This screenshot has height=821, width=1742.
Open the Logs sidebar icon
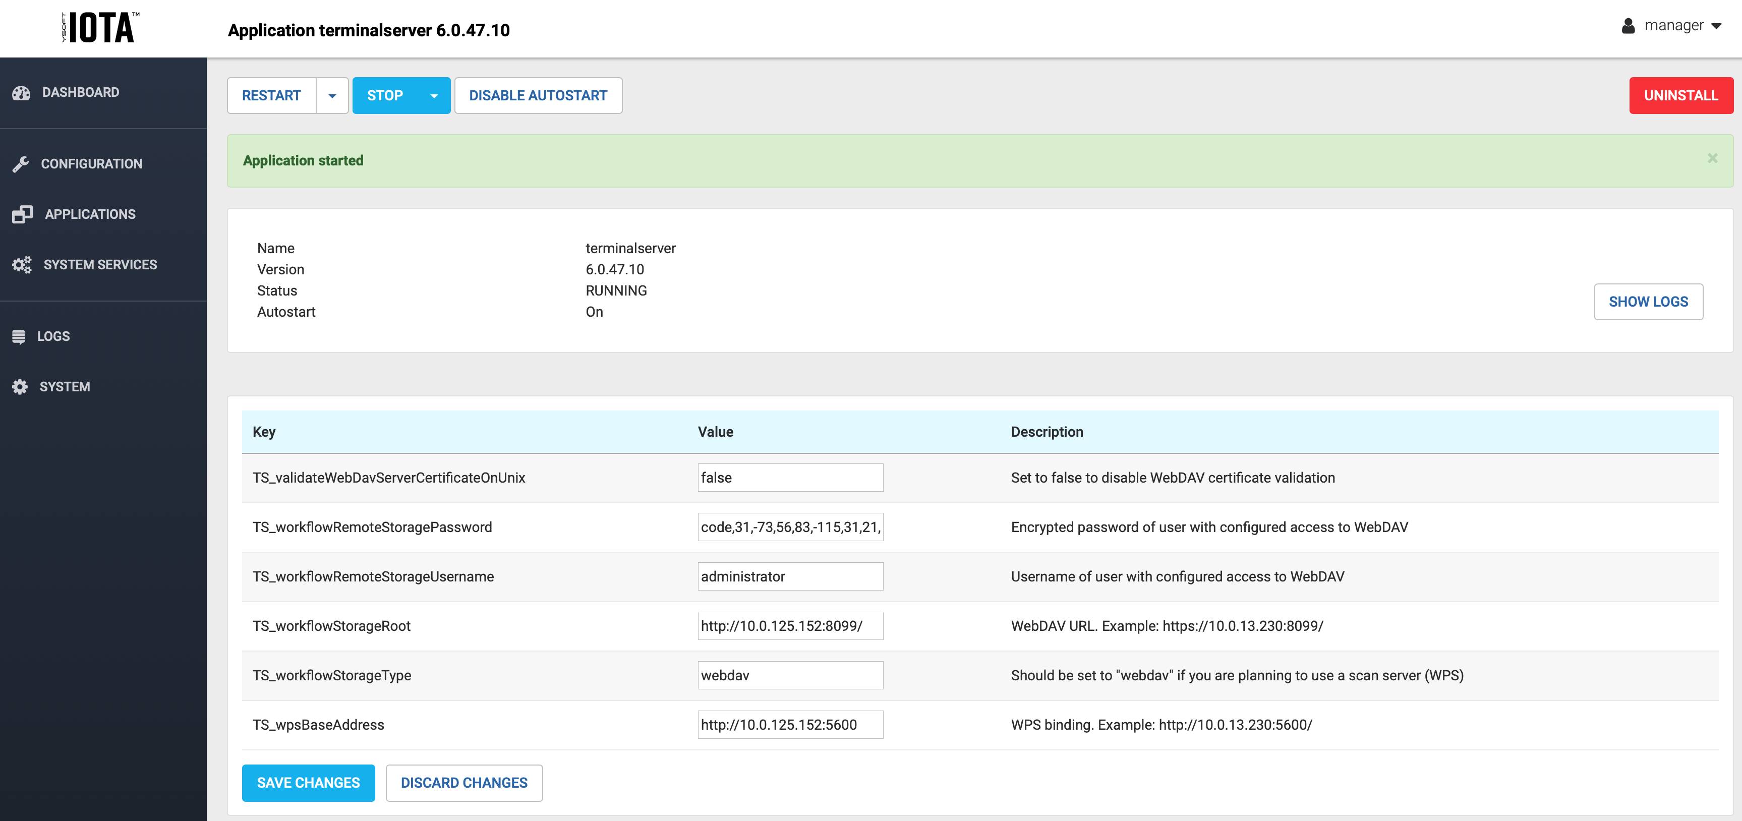tap(19, 335)
